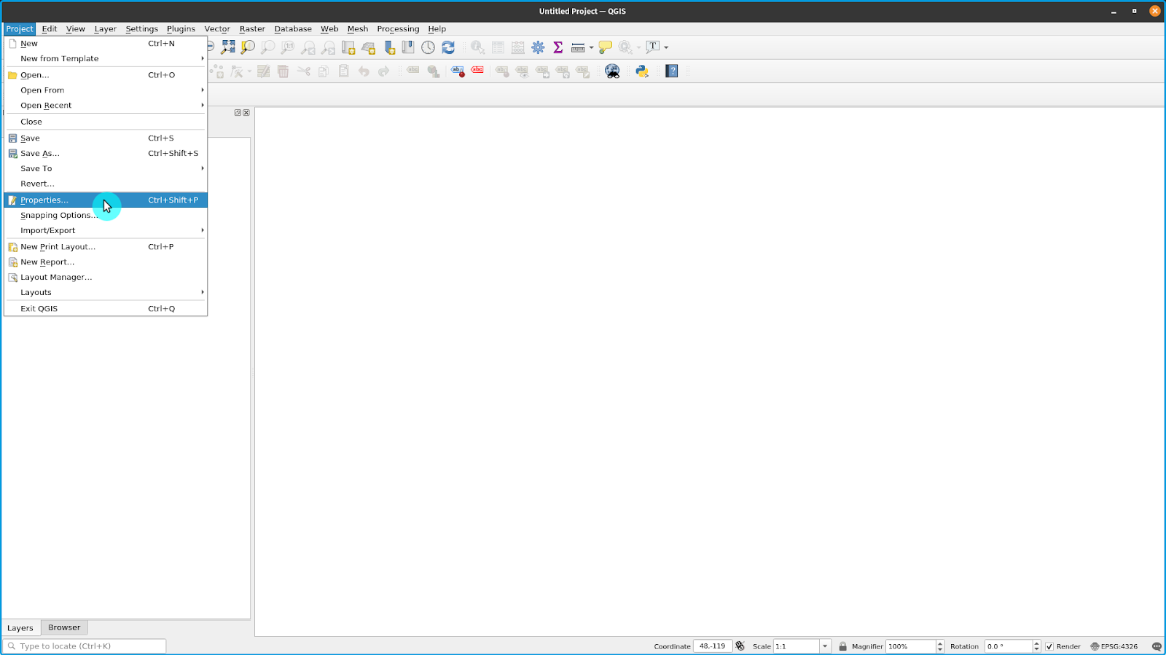Float the Layers panel with dock icon
Image resolution: width=1166 pixels, height=655 pixels.
238,113
